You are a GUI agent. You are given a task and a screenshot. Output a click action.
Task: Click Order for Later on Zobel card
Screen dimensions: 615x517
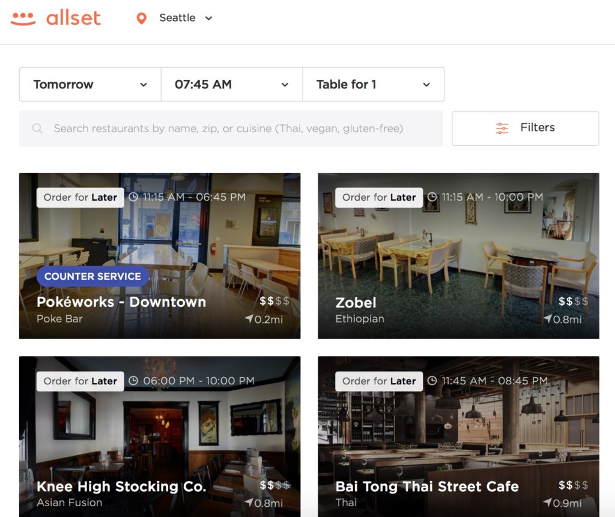tap(379, 198)
